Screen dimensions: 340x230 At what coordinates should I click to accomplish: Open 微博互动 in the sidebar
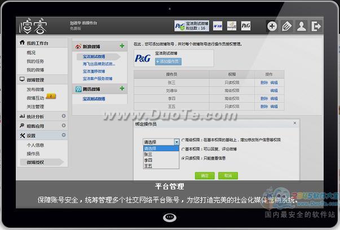click(x=36, y=98)
